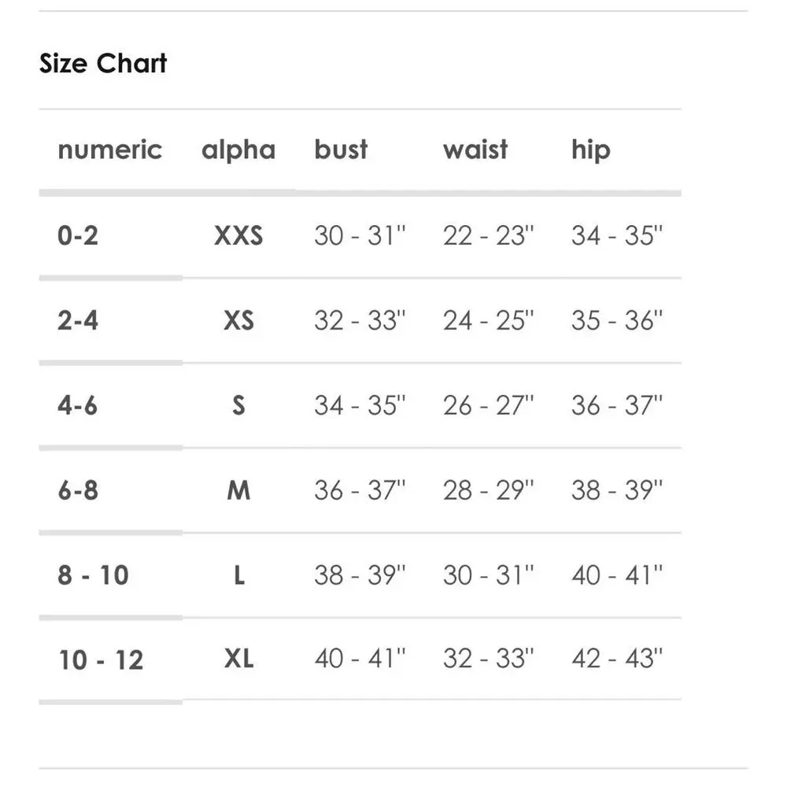Click the L alpha size

239,575
